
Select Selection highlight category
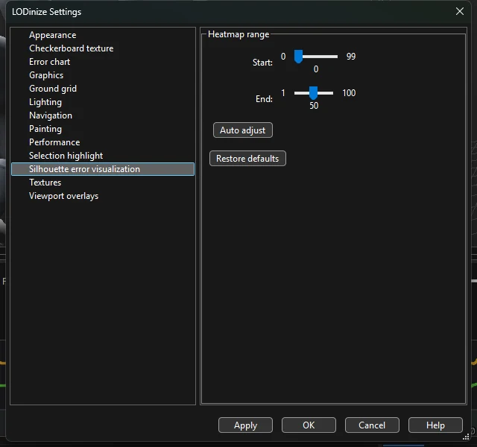(x=103, y=156)
